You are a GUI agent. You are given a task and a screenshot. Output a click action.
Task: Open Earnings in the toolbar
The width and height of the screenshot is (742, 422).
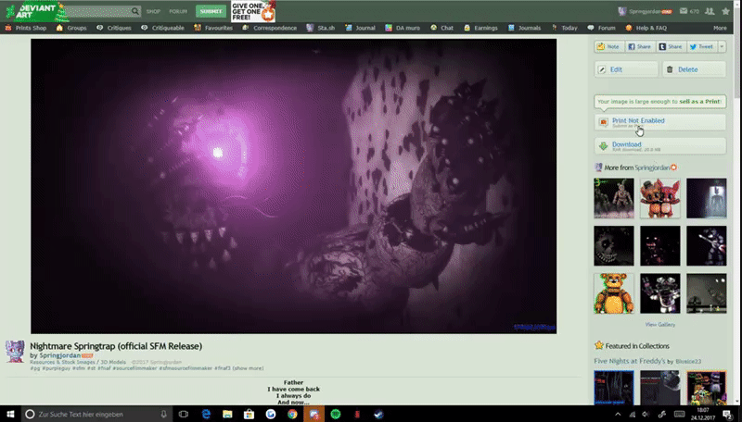click(480, 28)
